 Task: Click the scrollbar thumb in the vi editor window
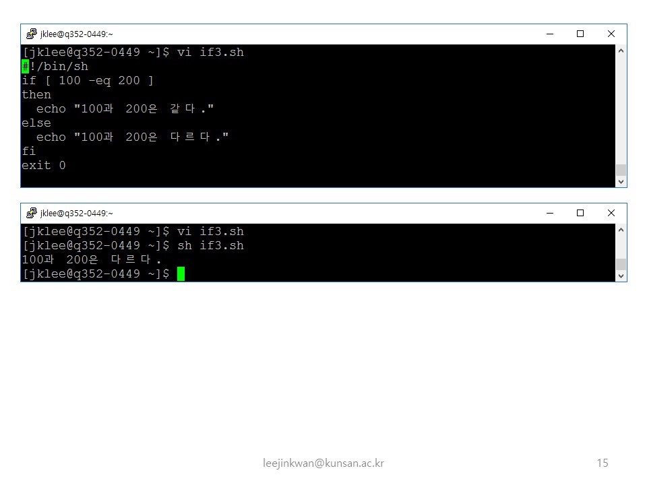tap(621, 170)
